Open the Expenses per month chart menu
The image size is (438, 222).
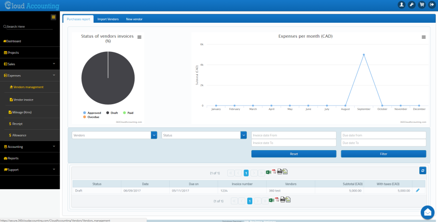pyautogui.click(x=423, y=37)
